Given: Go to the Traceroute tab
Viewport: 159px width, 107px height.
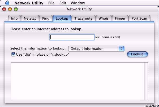Looking at the screenshot, I should click(83, 18).
